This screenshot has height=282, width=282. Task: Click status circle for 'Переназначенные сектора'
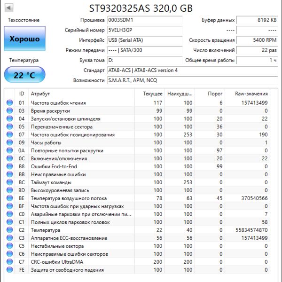pos(10,126)
